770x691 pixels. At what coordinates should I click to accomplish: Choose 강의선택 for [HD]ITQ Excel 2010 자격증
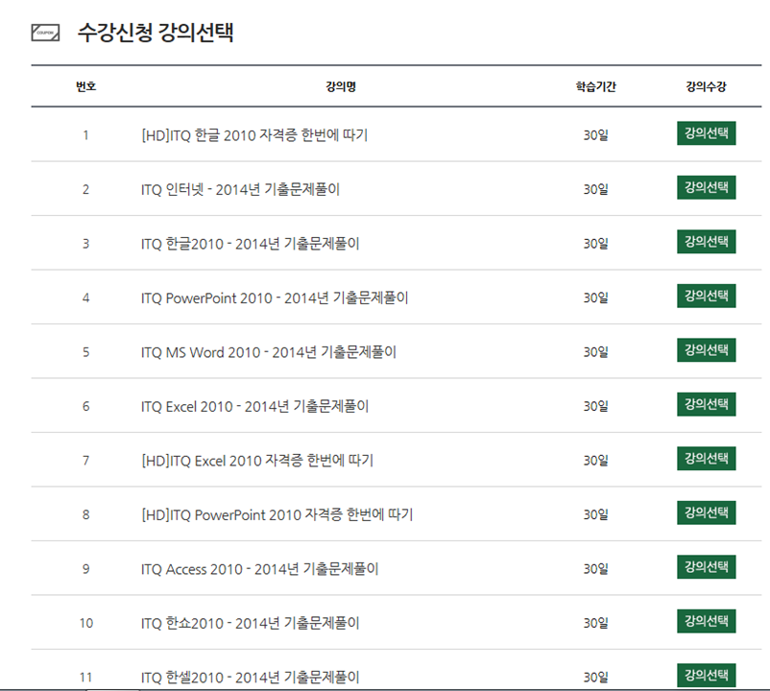pyautogui.click(x=706, y=459)
